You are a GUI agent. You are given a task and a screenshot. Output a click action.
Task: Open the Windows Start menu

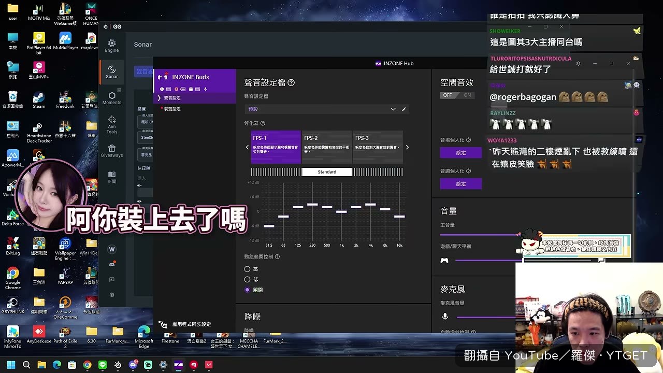11,365
